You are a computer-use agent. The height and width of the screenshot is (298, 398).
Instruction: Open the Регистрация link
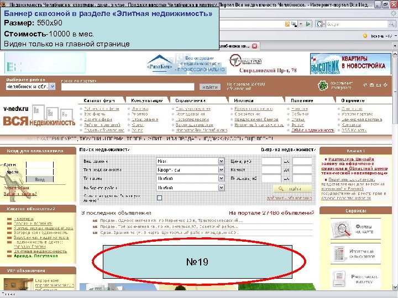point(16,188)
